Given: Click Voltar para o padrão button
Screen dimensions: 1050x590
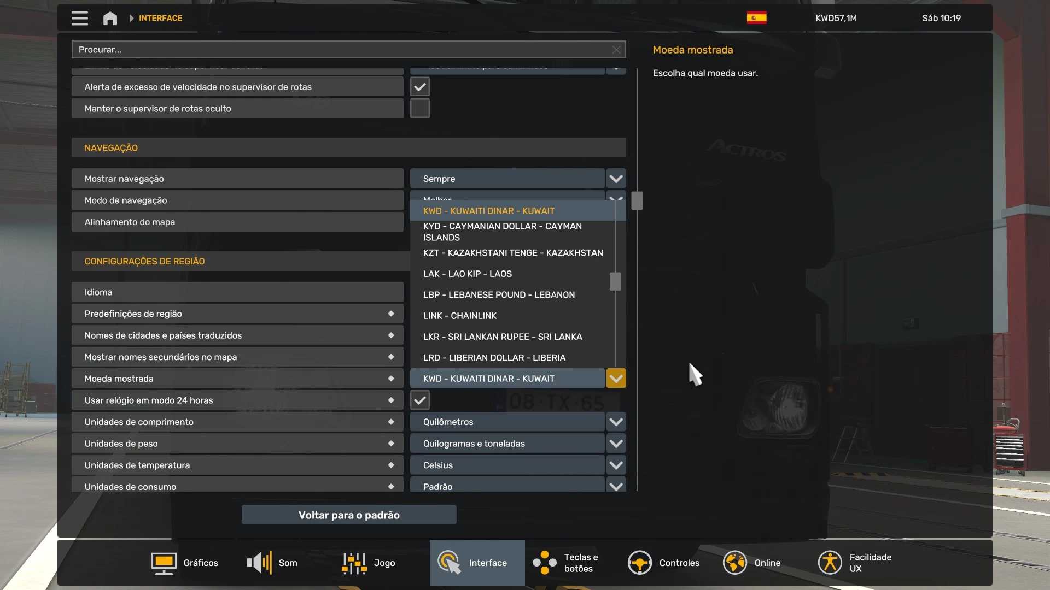Looking at the screenshot, I should 349,515.
